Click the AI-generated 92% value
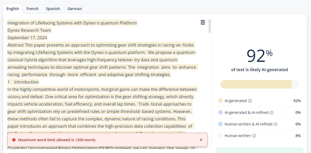The height and width of the screenshot is (153, 311). coord(297,101)
